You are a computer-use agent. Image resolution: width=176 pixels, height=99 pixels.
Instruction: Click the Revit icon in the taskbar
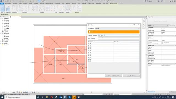coord(65,97)
